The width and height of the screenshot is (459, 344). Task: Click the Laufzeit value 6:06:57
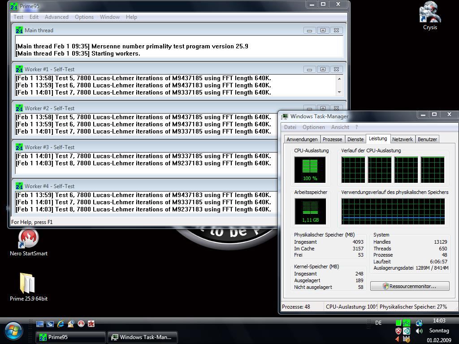tap(438, 262)
